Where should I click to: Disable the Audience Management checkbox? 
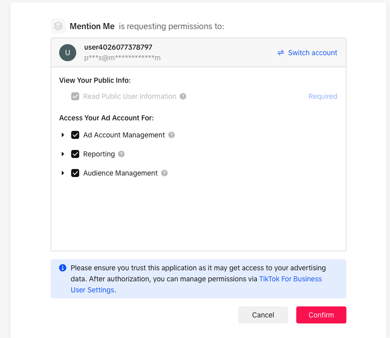click(x=75, y=173)
